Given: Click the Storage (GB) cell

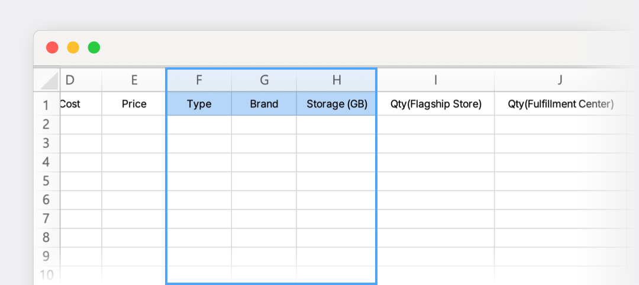Looking at the screenshot, I should tap(336, 104).
